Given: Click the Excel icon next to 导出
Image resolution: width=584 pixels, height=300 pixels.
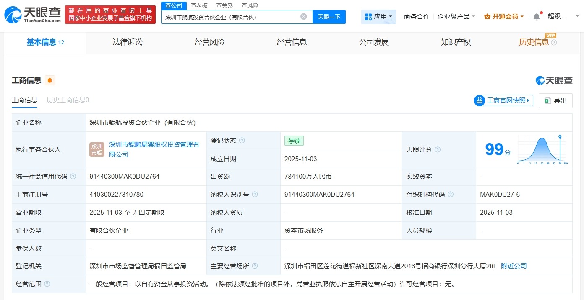Looking at the screenshot, I should 547,100.
